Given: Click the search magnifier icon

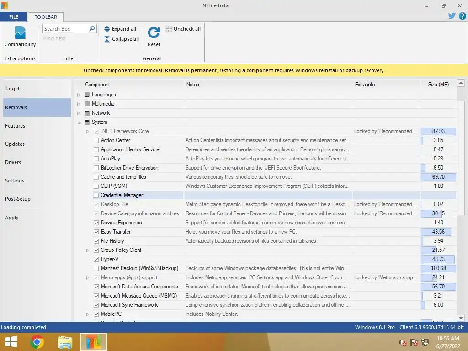Looking at the screenshot, I should click(92, 28).
